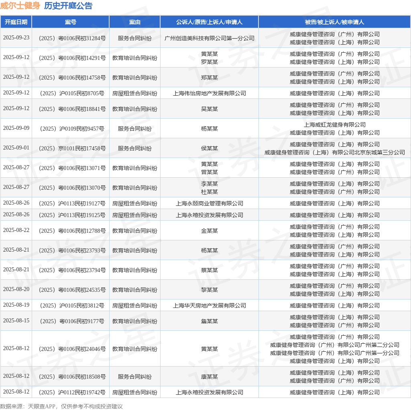Click the date cell 2025-09-23
Image resolution: width=411 pixels, height=410 pixels.
coord(16,37)
